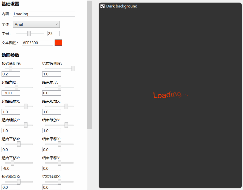Click the vertical scrollbar between panels

click(x=90, y=65)
